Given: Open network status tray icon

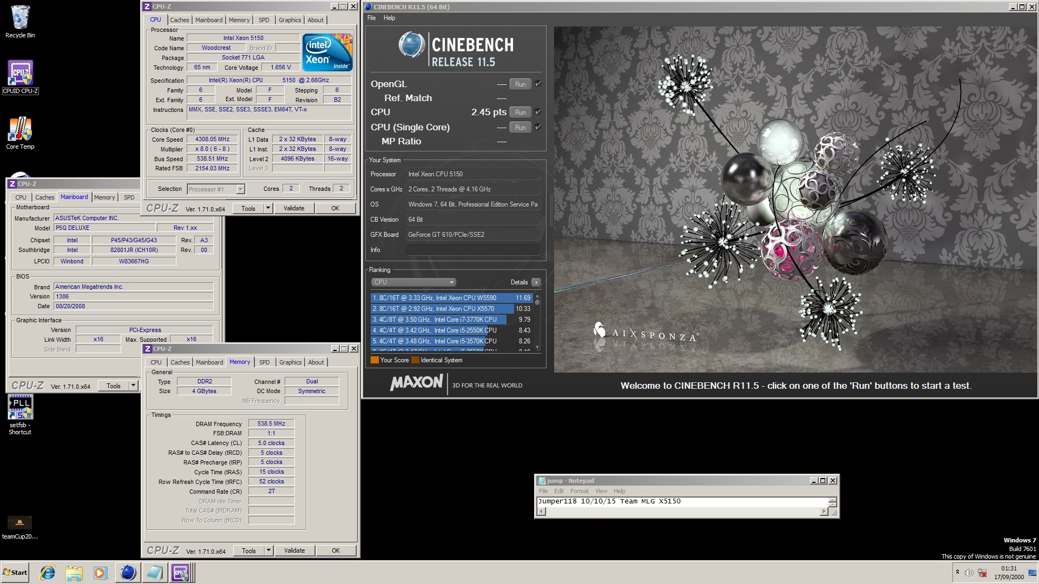Looking at the screenshot, I should coord(982,573).
